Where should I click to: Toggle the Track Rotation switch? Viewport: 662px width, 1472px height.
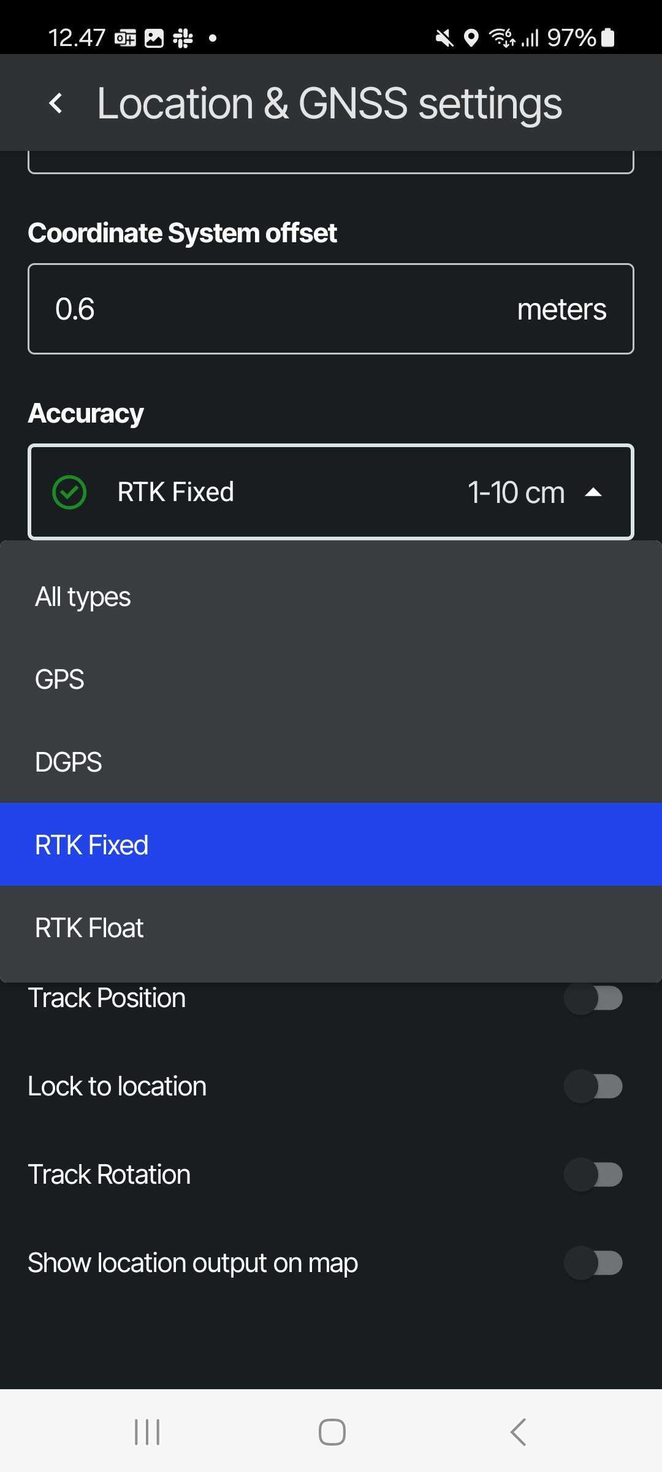[x=593, y=1175]
